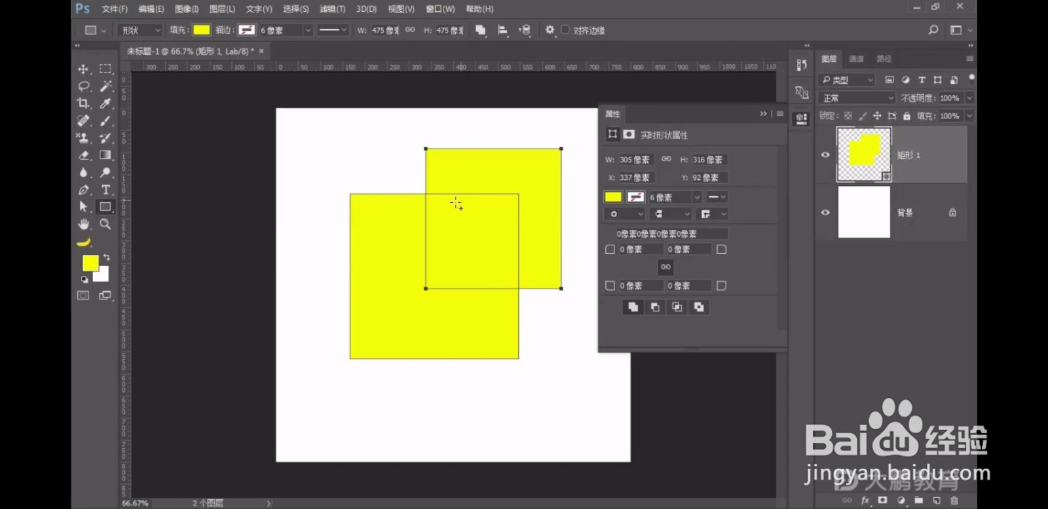Click the fill color swatch in options bar
Screen dimensions: 1048x509
point(202,30)
